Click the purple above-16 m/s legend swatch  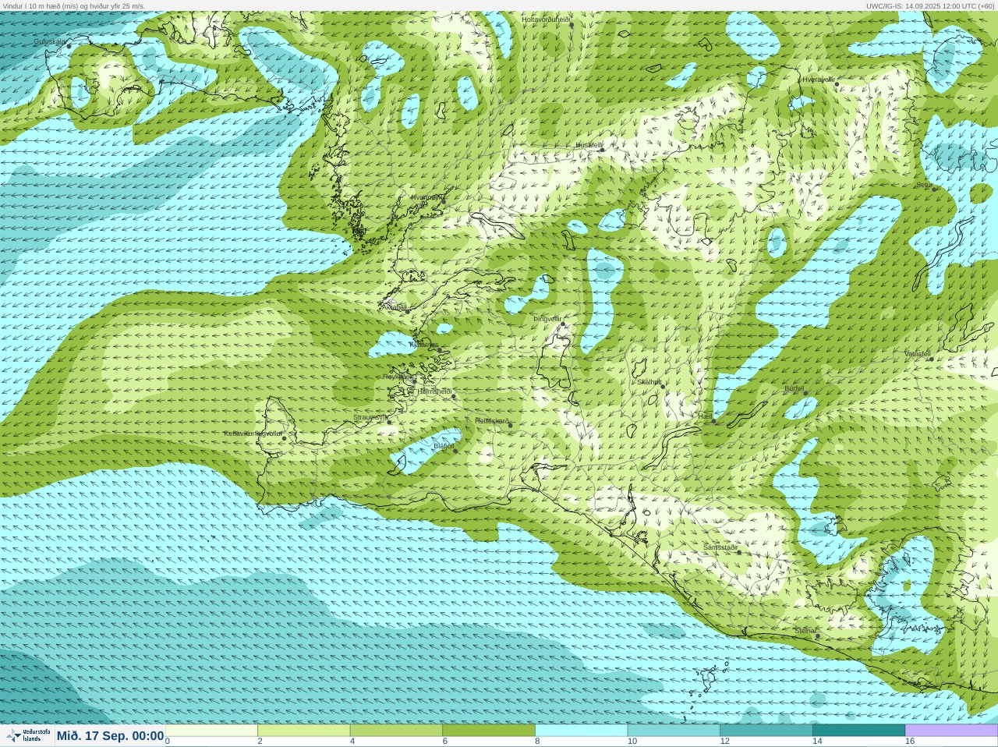tap(951, 731)
